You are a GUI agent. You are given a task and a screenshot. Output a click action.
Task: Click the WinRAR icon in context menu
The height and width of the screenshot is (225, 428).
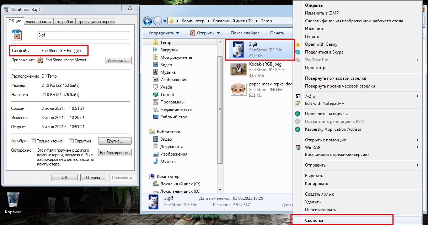[298, 147]
